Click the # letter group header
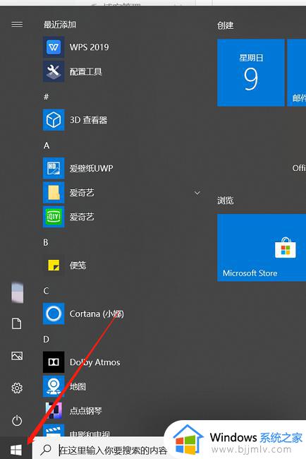 point(46,97)
